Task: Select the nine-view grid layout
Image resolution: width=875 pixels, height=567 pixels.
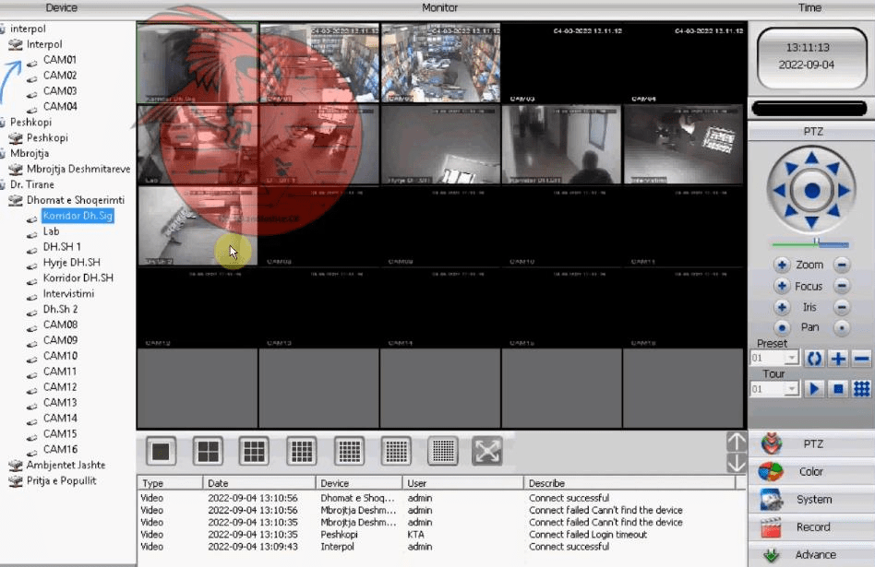Action: coord(254,451)
